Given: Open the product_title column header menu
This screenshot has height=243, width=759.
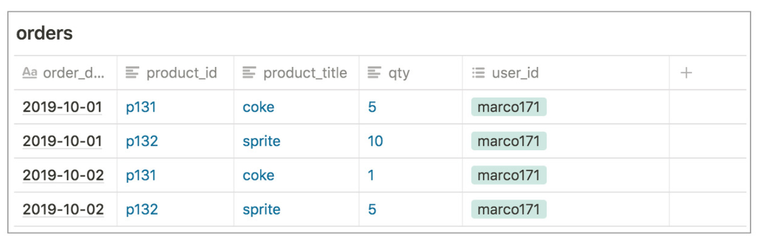Looking at the screenshot, I should pyautogui.click(x=297, y=73).
